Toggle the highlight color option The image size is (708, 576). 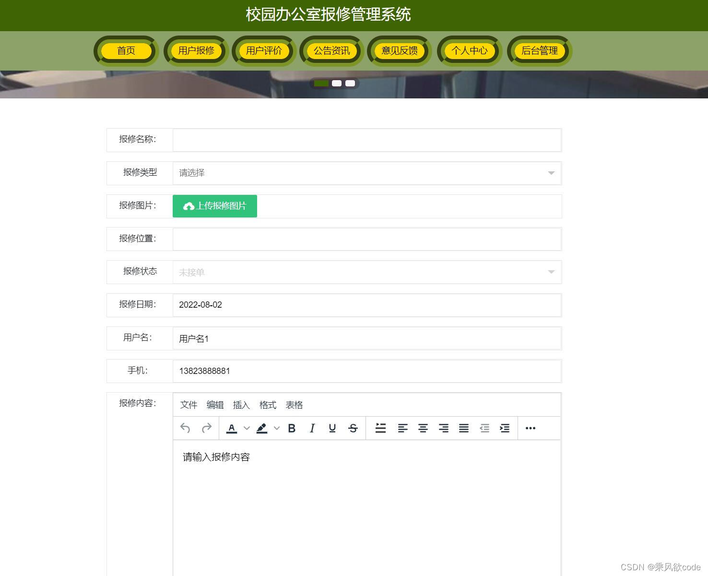(262, 428)
